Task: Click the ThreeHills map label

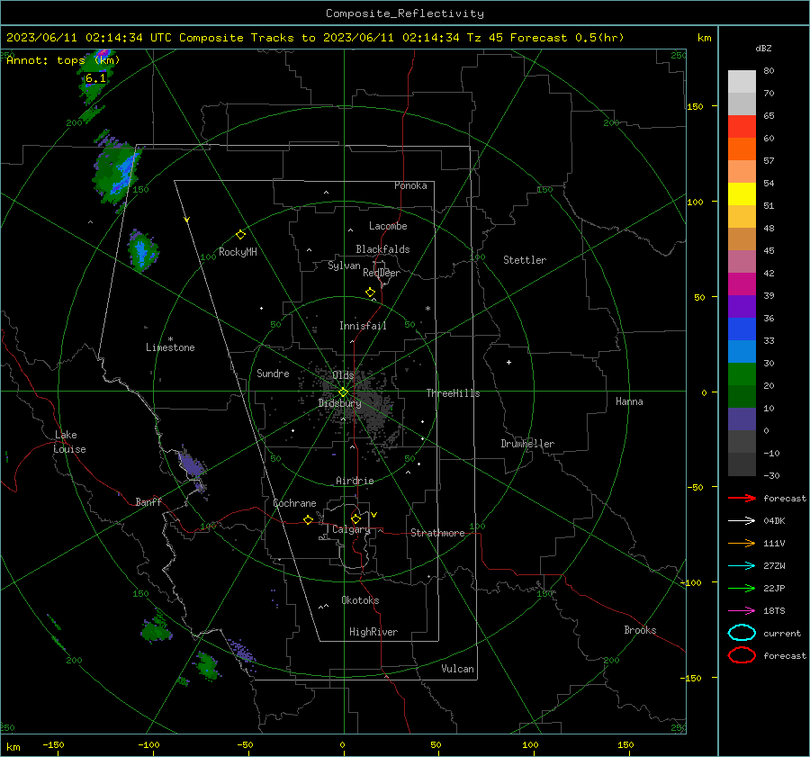Action: [x=453, y=393]
